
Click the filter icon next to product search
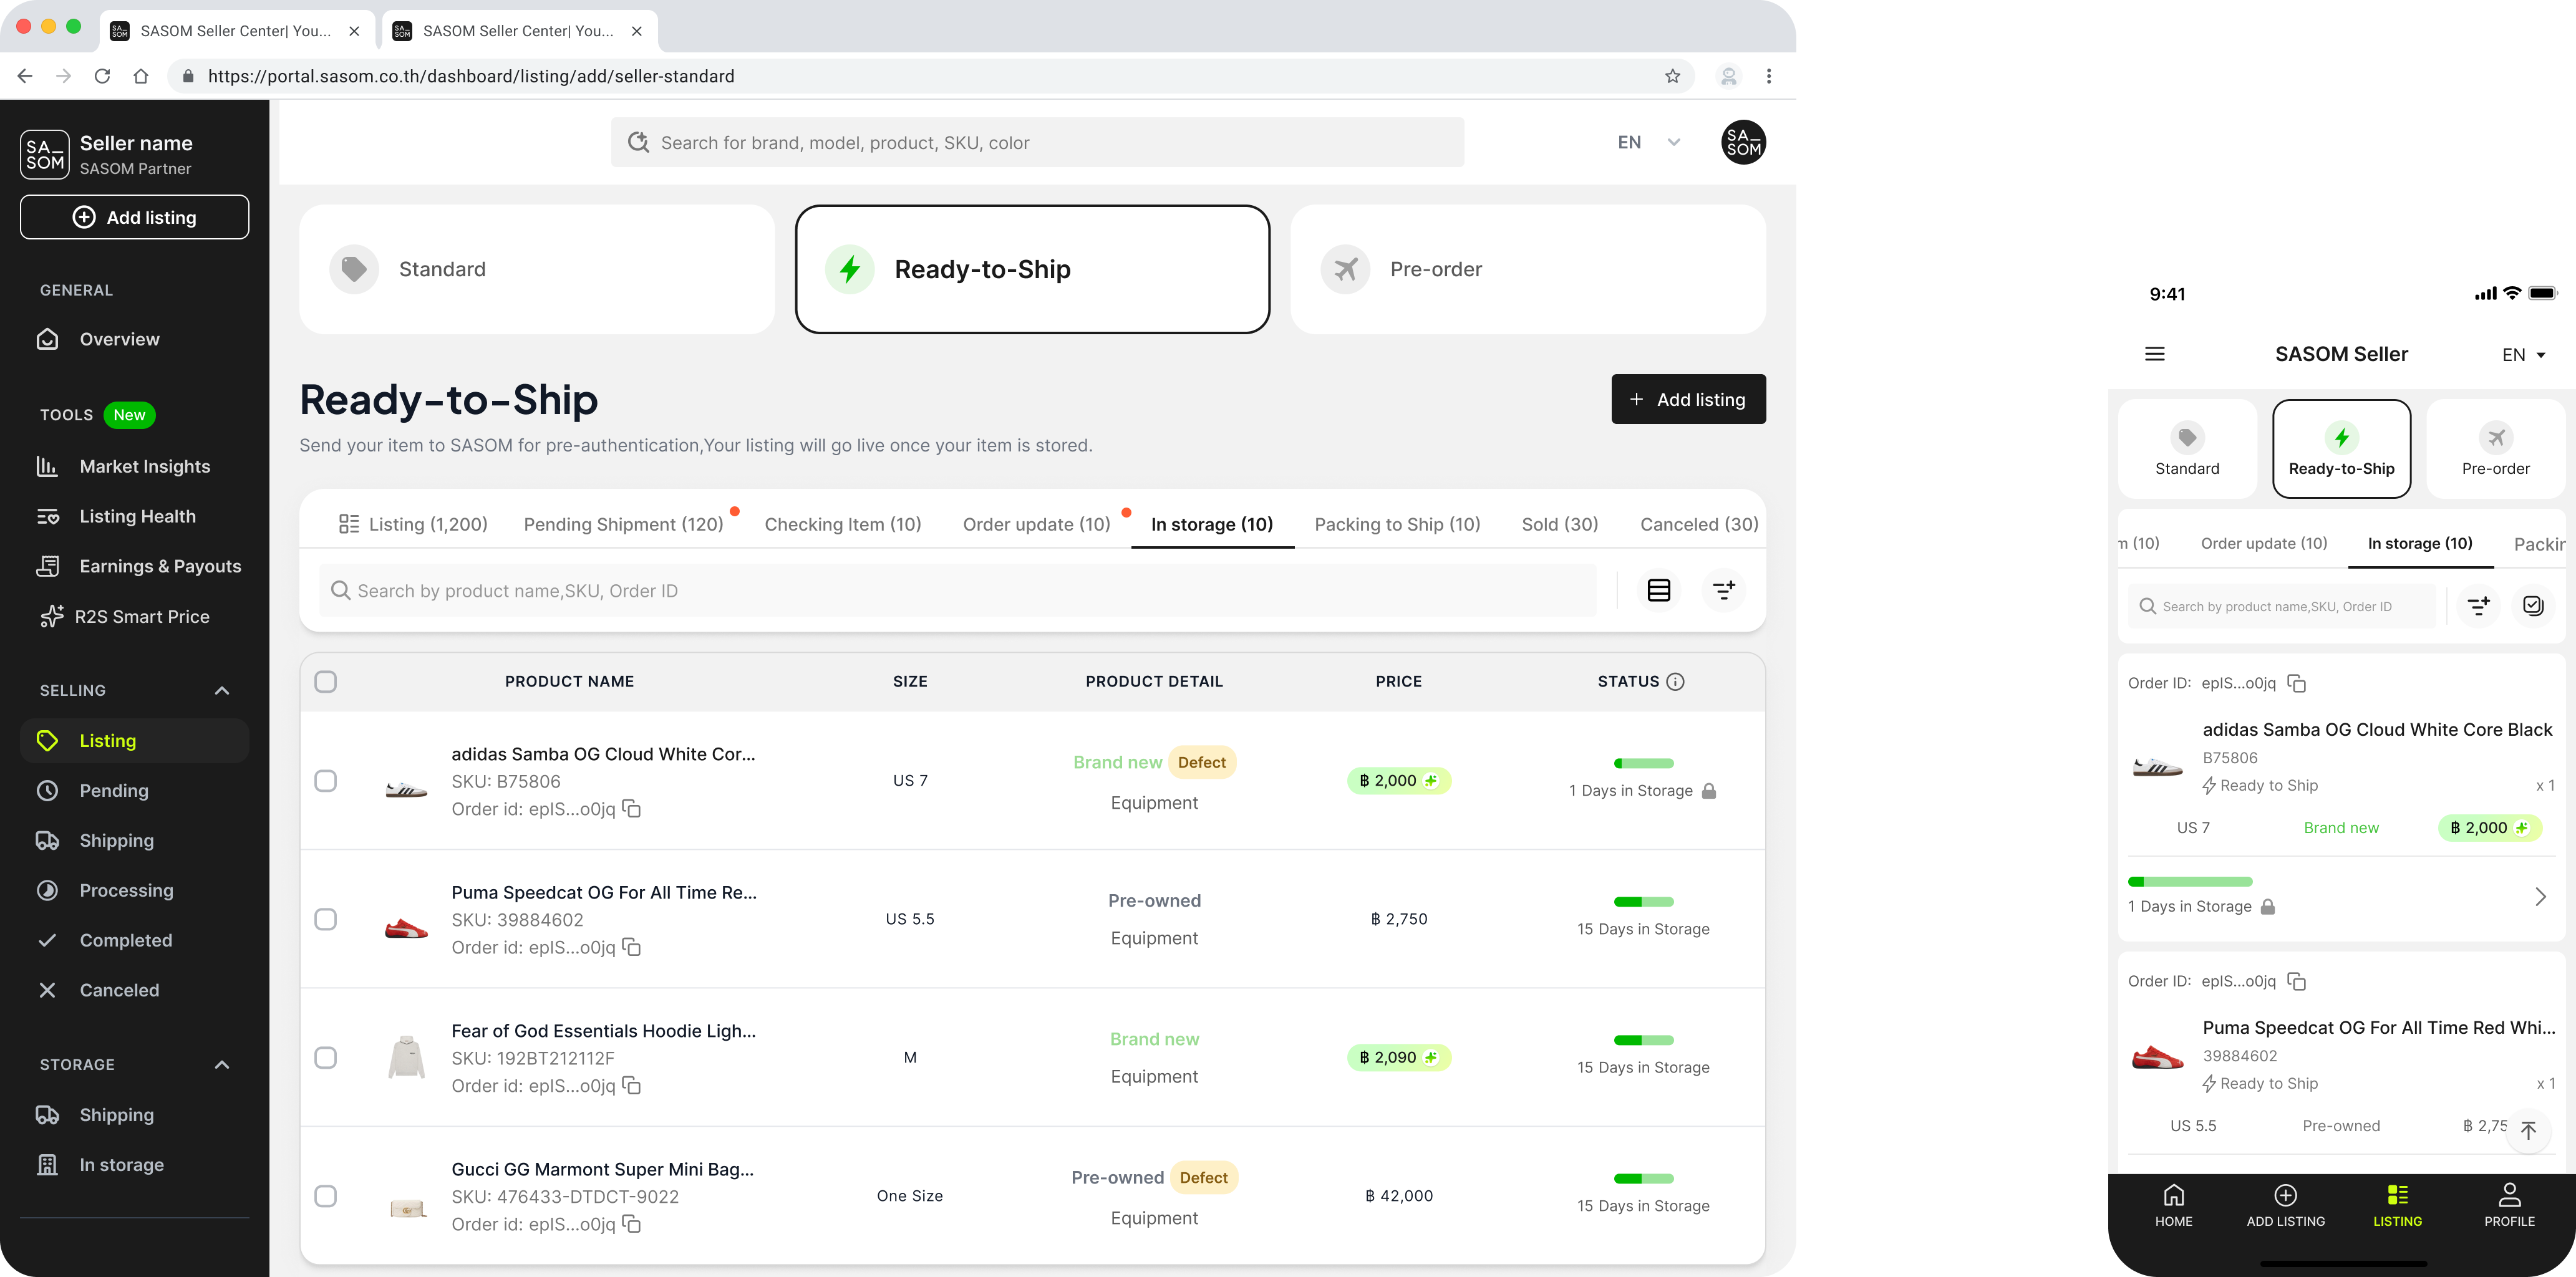tap(1723, 591)
